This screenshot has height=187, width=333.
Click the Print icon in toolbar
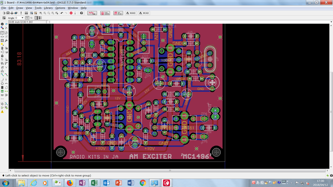point(13,13)
